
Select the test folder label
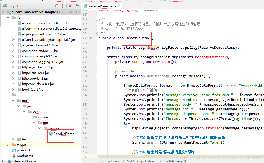tap(25, 139)
